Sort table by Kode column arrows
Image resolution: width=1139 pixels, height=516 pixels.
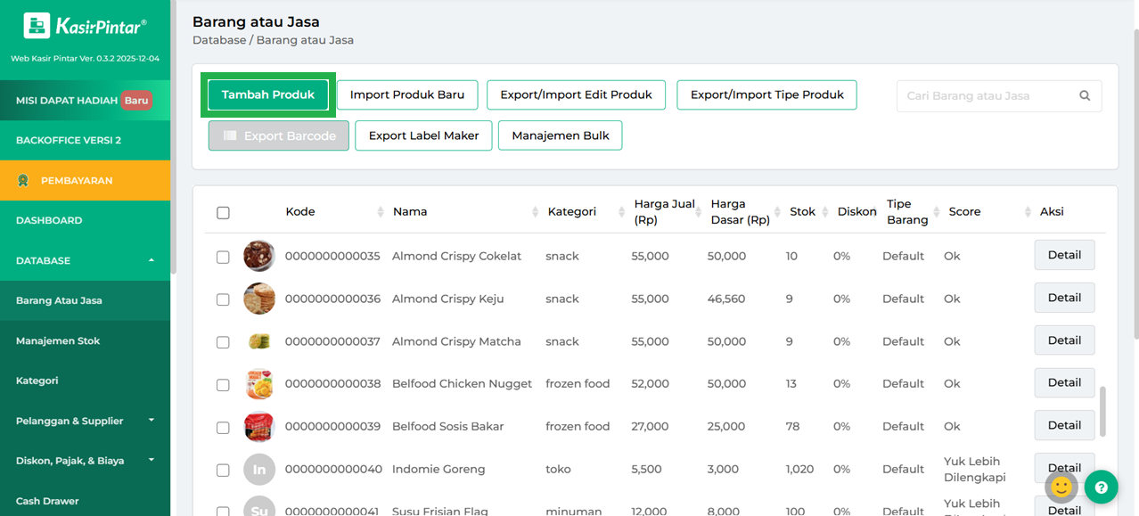coord(381,212)
